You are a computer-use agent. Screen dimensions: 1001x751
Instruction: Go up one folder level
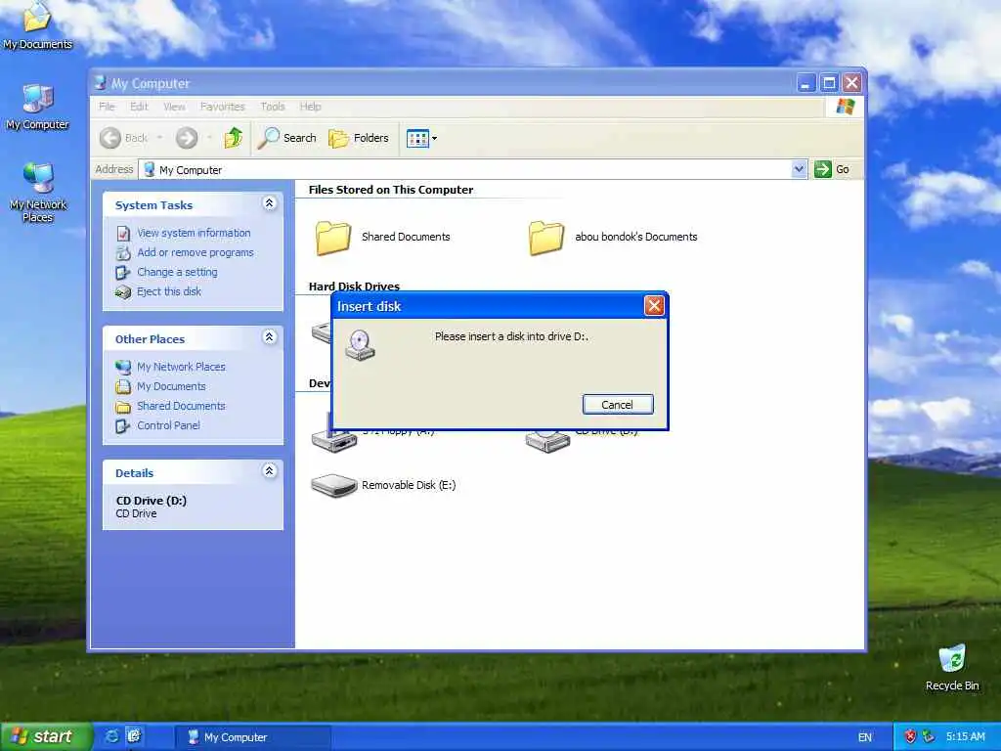click(x=233, y=138)
